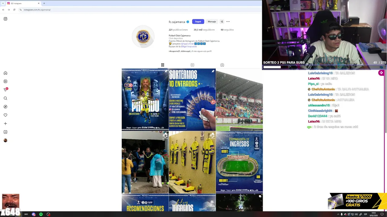This screenshot has width=387, height=217.
Task: Switch to the Reels profile tab
Action: tap(192, 65)
